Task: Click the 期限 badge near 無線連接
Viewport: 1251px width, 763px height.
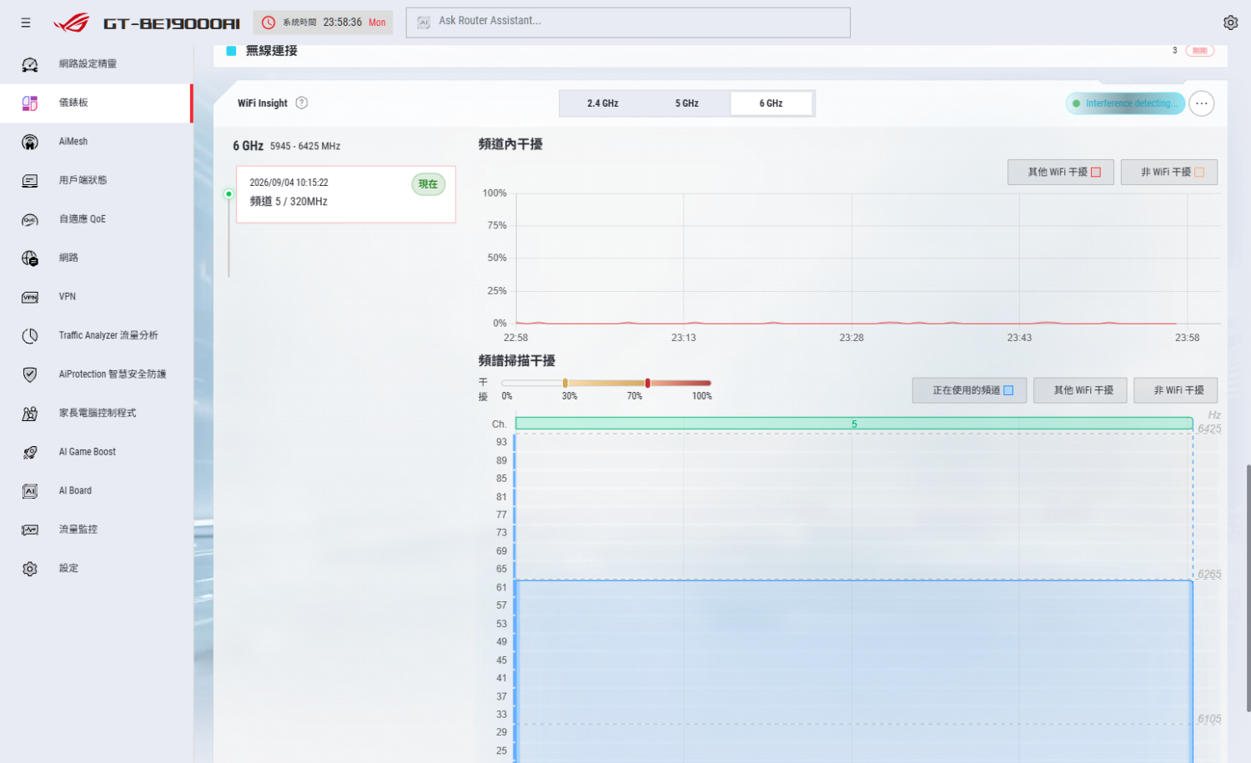Action: [x=1199, y=51]
